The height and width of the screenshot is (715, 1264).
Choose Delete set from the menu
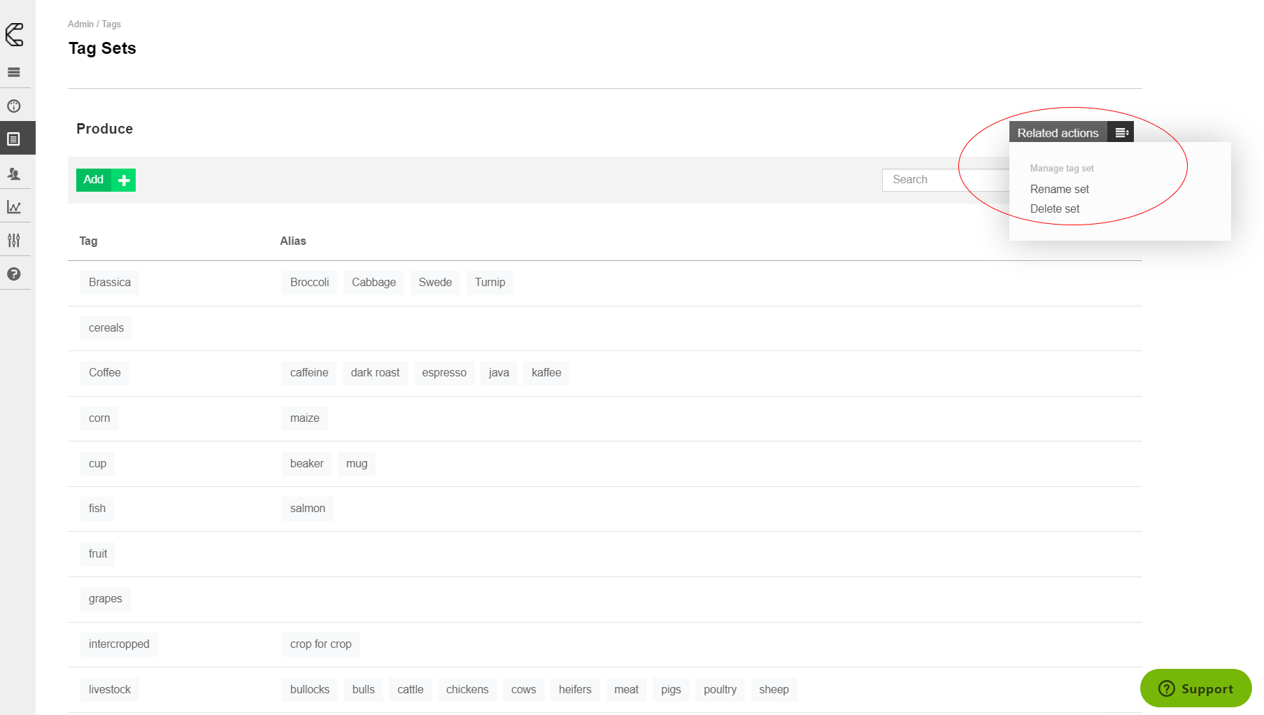[1054, 208]
